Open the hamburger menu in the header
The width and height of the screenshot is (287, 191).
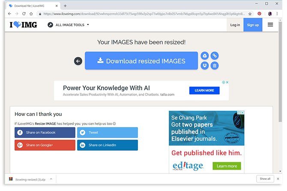point(270,25)
